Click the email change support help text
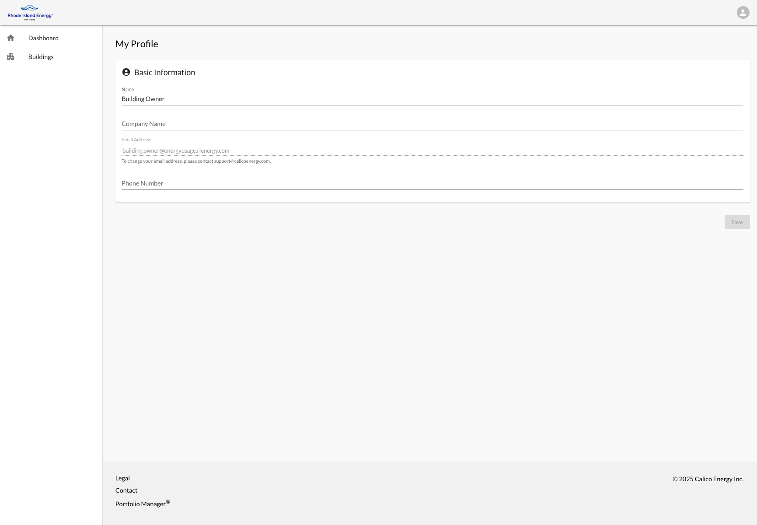Screen dimensions: 757x525 [x=196, y=161]
